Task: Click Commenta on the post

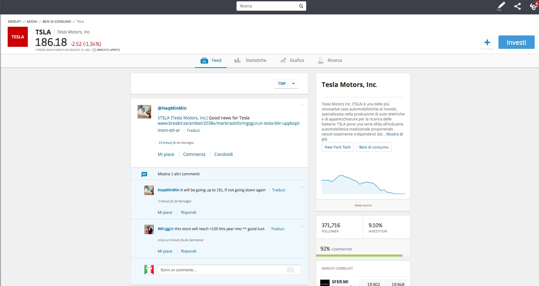Action: click(x=194, y=154)
